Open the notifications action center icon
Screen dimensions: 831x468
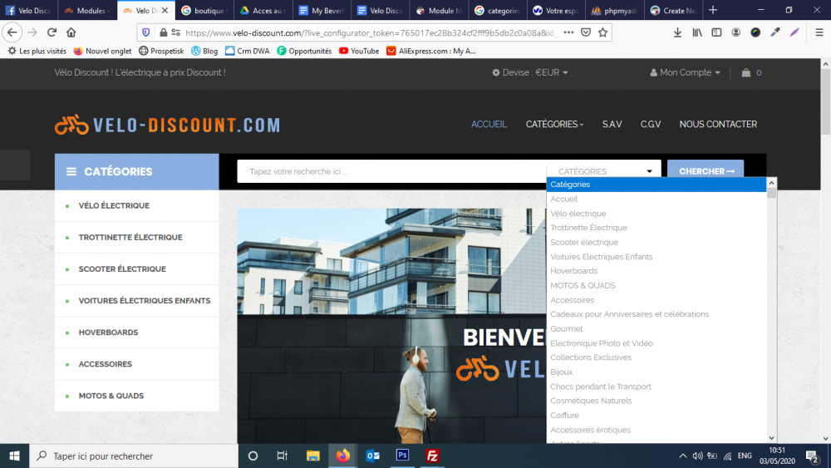tap(812, 456)
